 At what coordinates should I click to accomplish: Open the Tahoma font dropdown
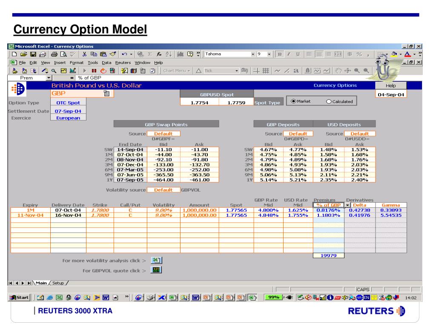tap(253, 54)
